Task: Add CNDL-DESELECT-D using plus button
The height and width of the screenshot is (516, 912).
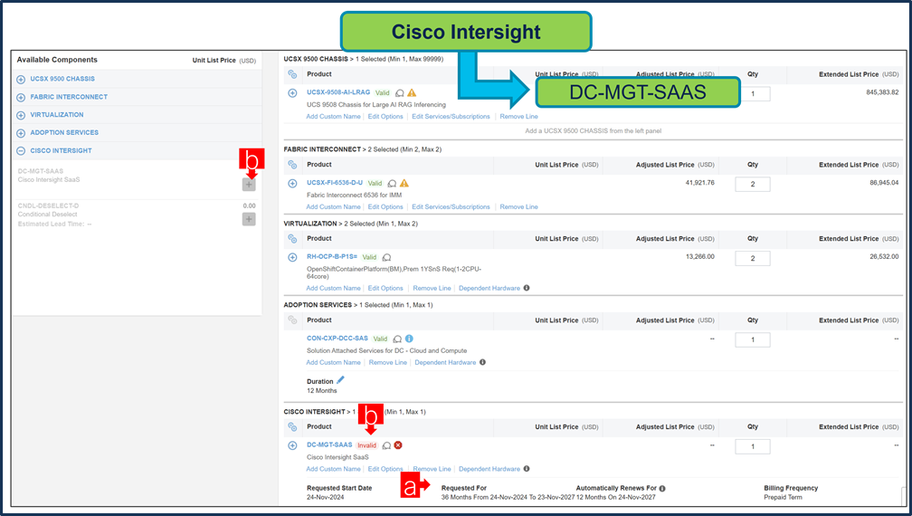Action: click(x=249, y=219)
